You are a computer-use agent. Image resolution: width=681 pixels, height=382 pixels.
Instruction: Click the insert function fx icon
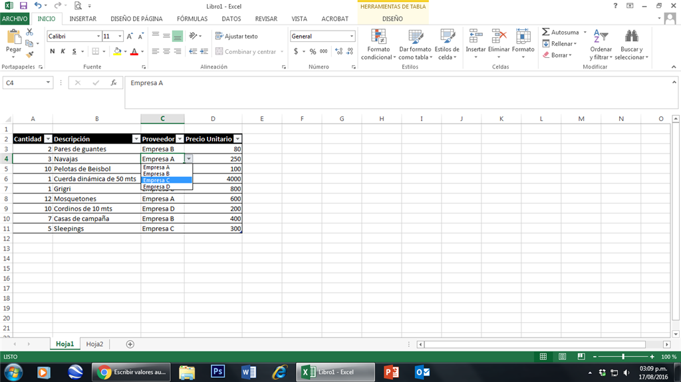[114, 82]
